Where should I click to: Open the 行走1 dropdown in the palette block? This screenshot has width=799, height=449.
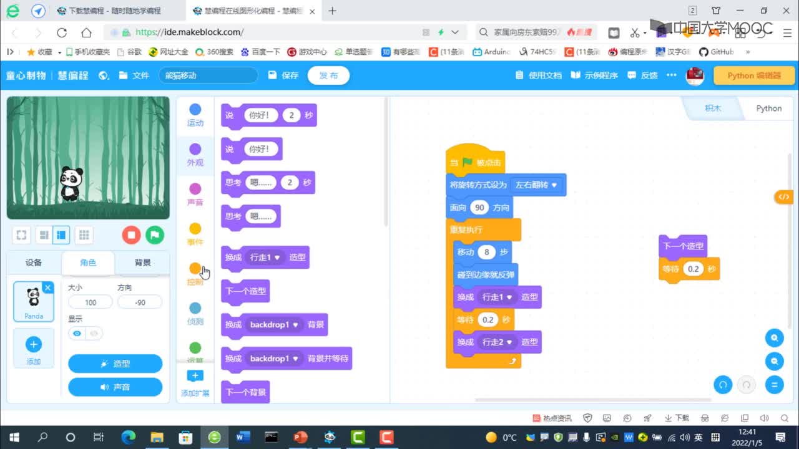[x=265, y=258]
